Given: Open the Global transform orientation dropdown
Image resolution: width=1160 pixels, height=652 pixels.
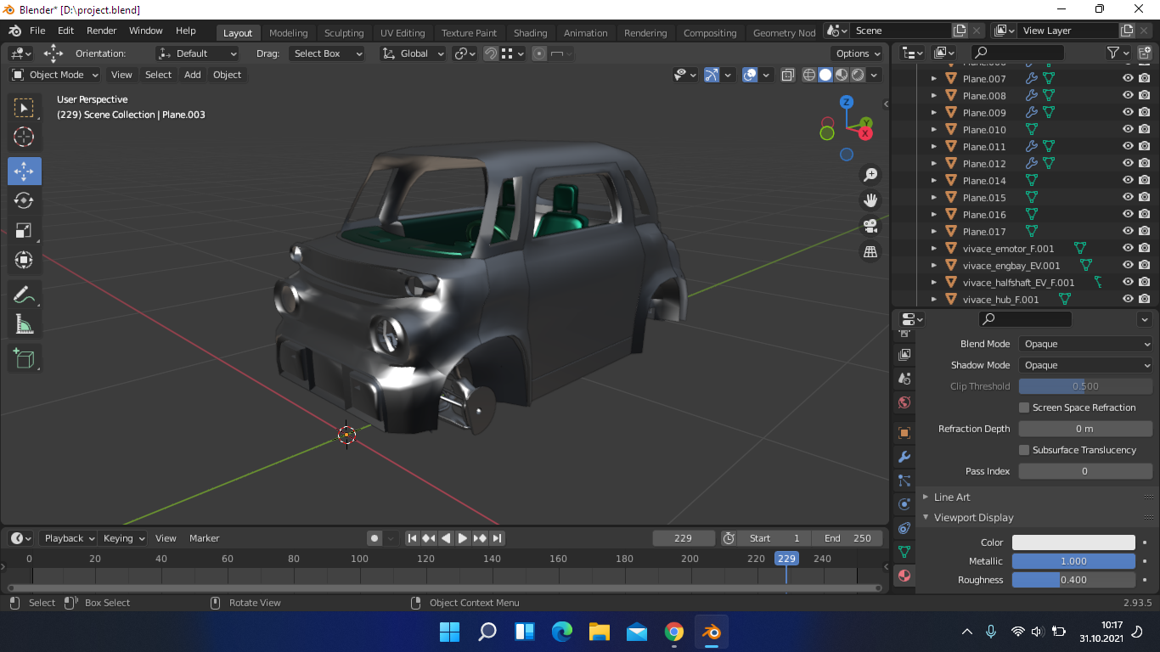Looking at the screenshot, I should pos(413,53).
